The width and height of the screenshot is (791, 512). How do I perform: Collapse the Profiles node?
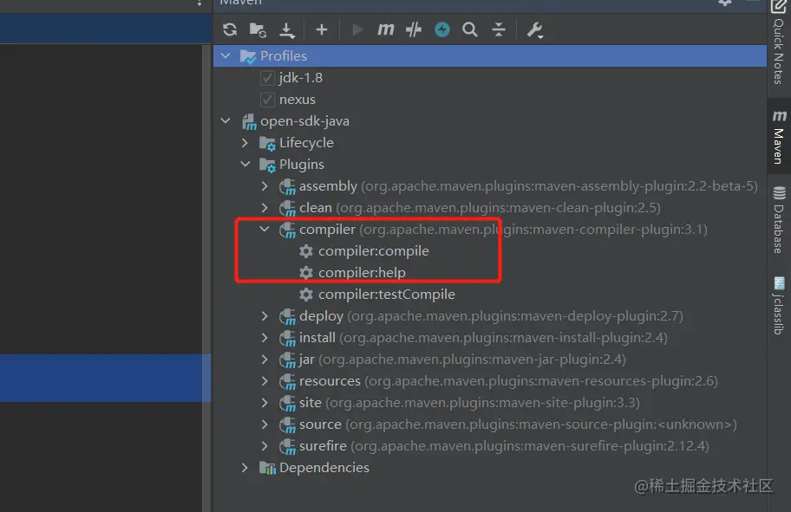226,56
